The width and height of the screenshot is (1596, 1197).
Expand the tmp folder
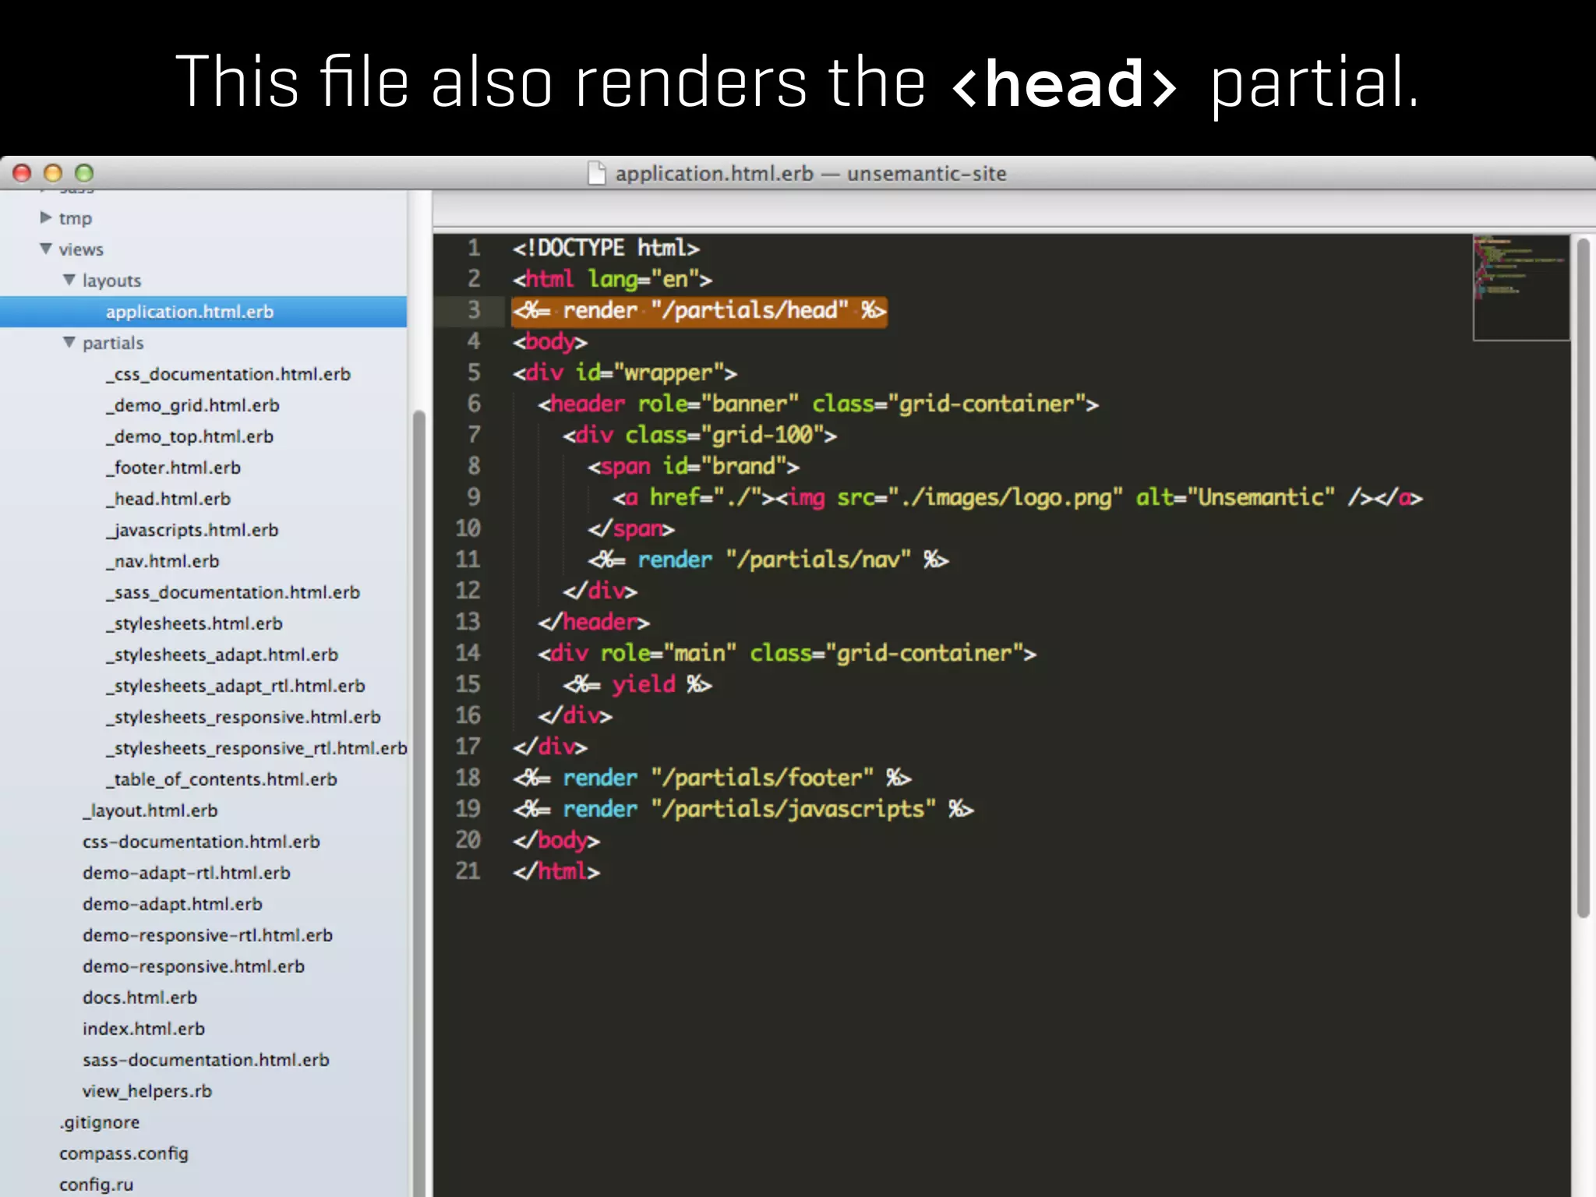pyautogui.click(x=46, y=217)
